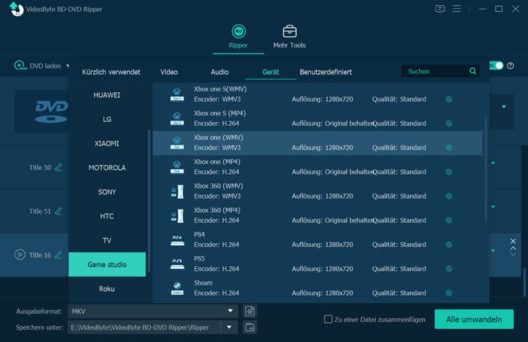This screenshot has height=342, width=528.
Task: Toggle the switch next to help icon
Action: click(496, 66)
